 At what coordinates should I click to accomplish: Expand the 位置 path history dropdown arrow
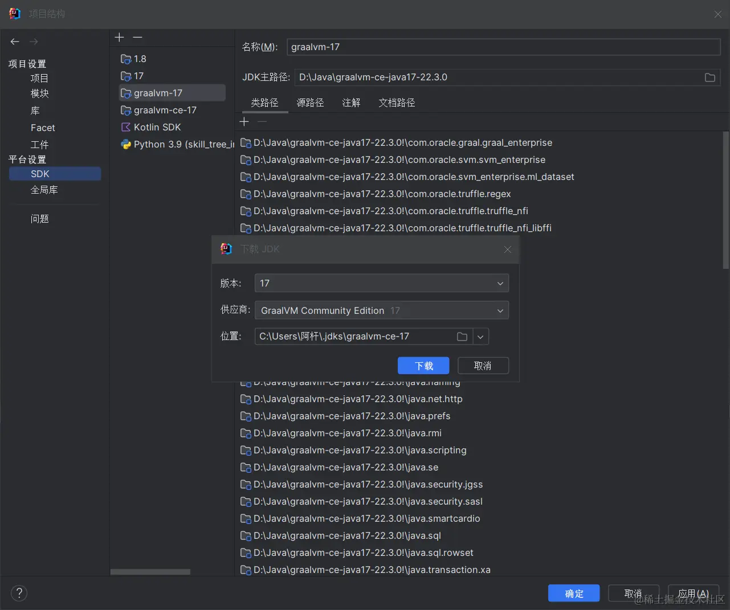coord(480,336)
